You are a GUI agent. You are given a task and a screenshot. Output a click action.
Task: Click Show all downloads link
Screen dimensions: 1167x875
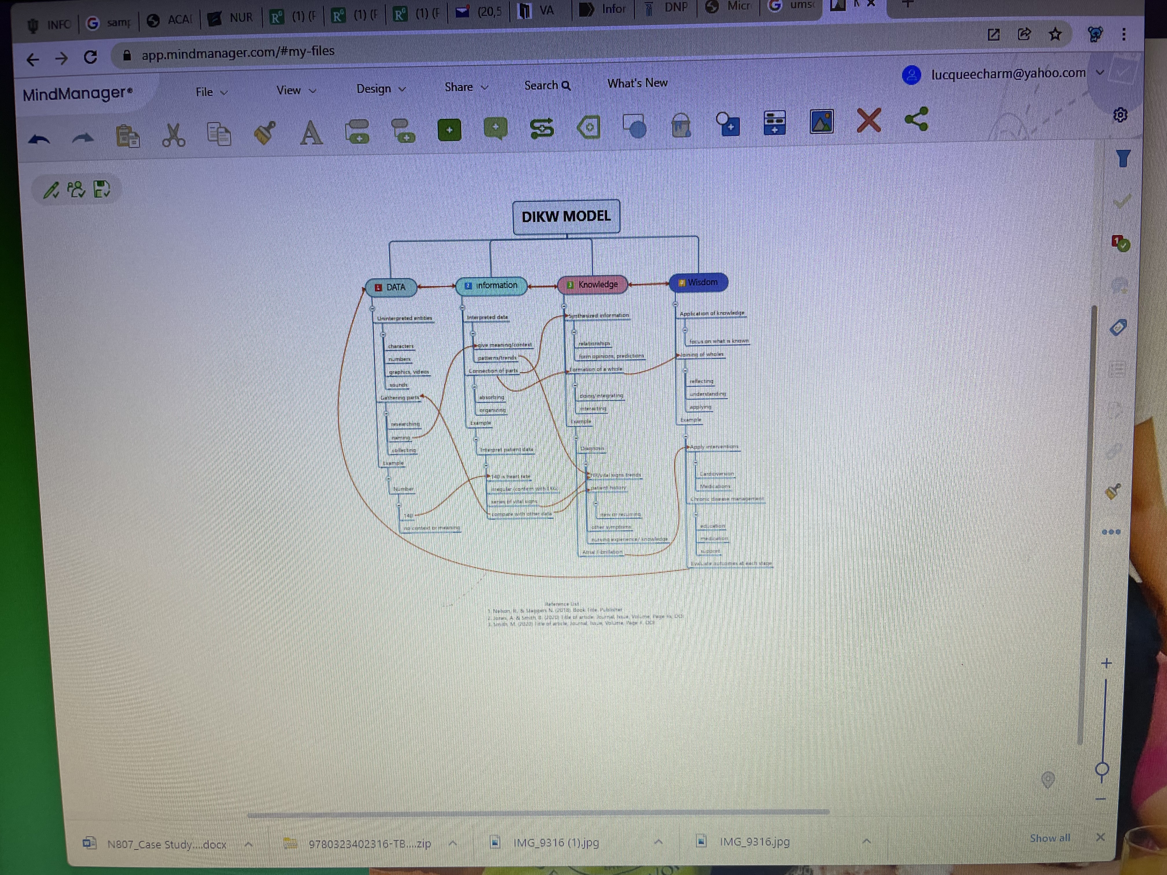click(1049, 838)
